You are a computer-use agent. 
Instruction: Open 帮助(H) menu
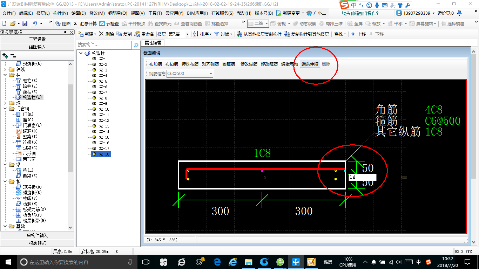244,13
